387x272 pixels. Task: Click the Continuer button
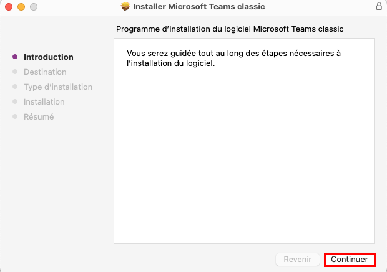pyautogui.click(x=350, y=260)
